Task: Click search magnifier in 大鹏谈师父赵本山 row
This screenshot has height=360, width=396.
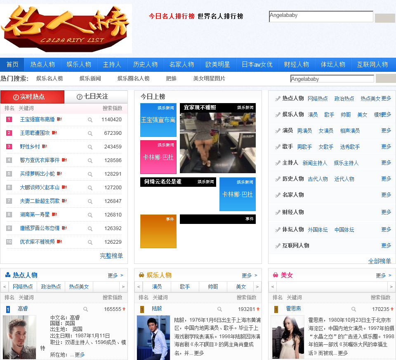Action: point(90,188)
